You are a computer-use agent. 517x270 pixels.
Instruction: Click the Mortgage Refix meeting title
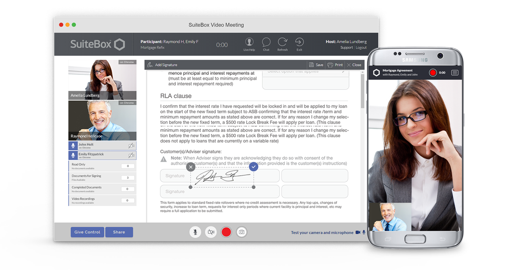coord(153,47)
